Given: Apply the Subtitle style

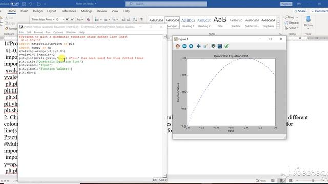Looking at the screenshot, I should click(x=236, y=22).
